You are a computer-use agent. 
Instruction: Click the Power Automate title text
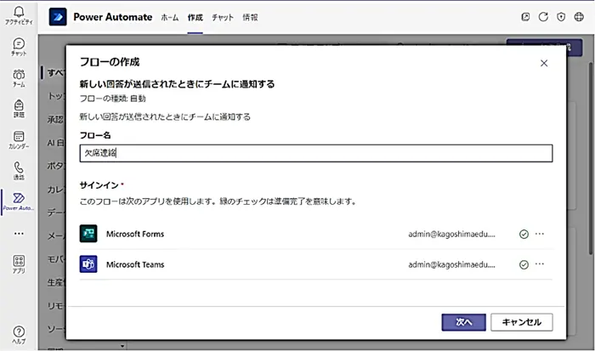113,17
